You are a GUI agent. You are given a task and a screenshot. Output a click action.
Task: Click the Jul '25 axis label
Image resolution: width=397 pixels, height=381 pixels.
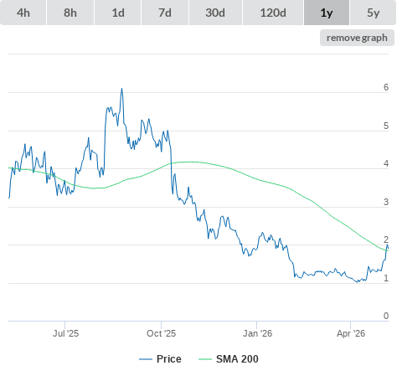(x=65, y=333)
